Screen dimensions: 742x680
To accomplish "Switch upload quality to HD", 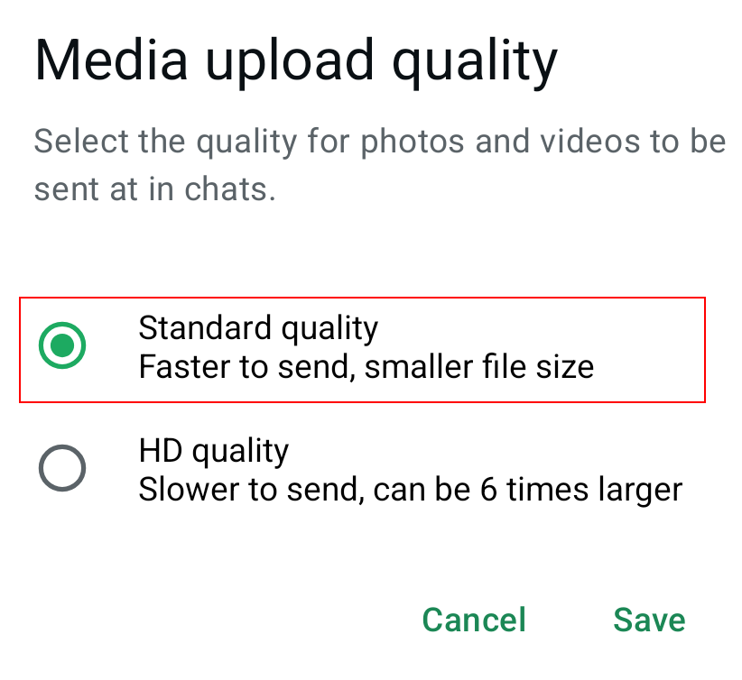I will pyautogui.click(x=62, y=468).
